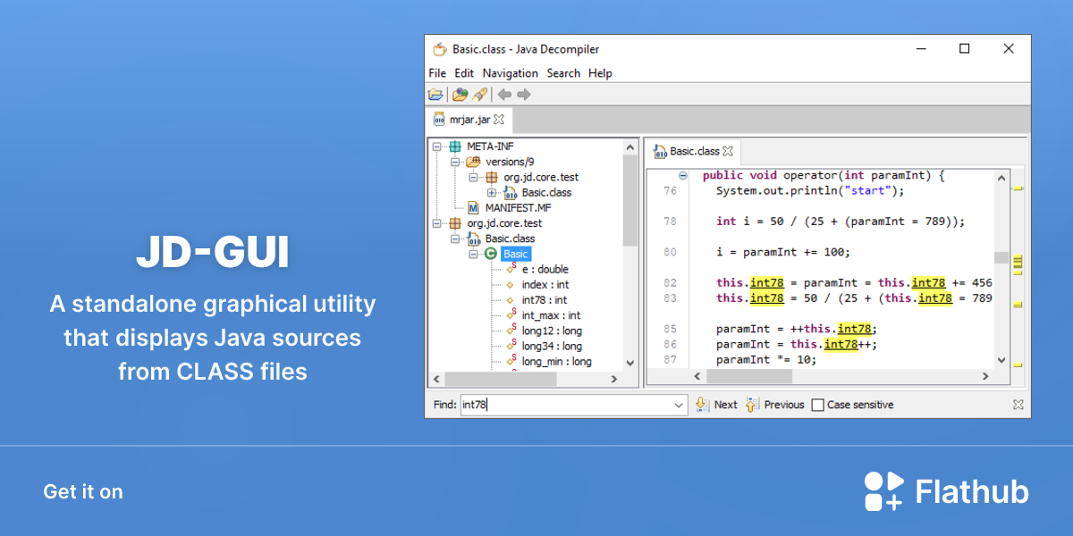
Task: Go forward with the right arrow toolbar icon
Action: 524,95
